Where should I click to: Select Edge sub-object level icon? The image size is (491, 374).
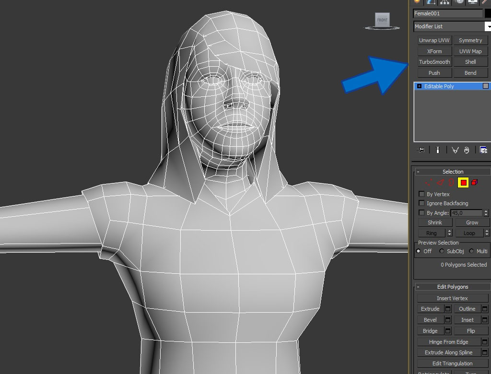click(440, 182)
